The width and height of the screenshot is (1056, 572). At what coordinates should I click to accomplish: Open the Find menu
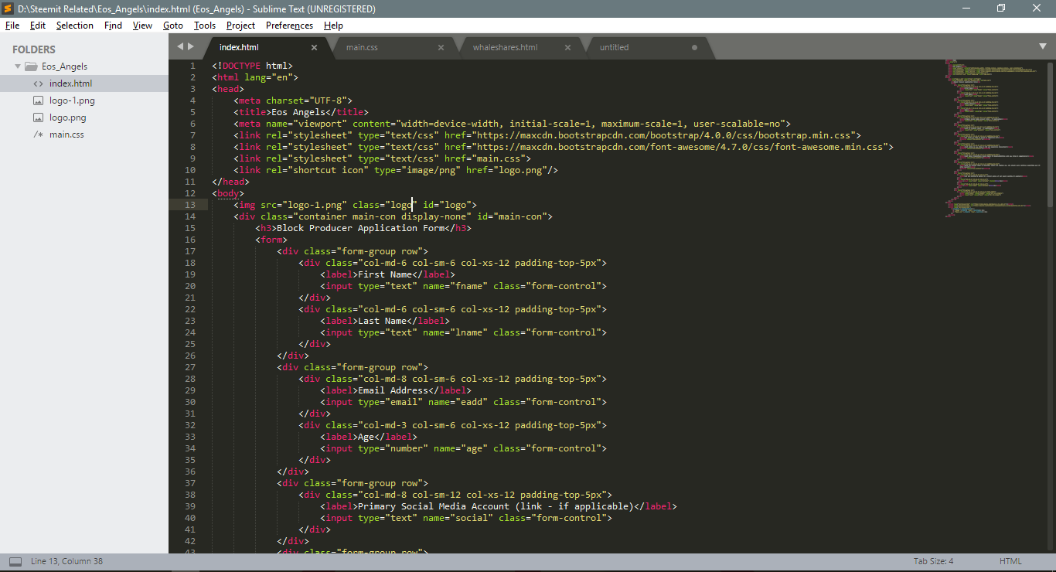click(114, 26)
